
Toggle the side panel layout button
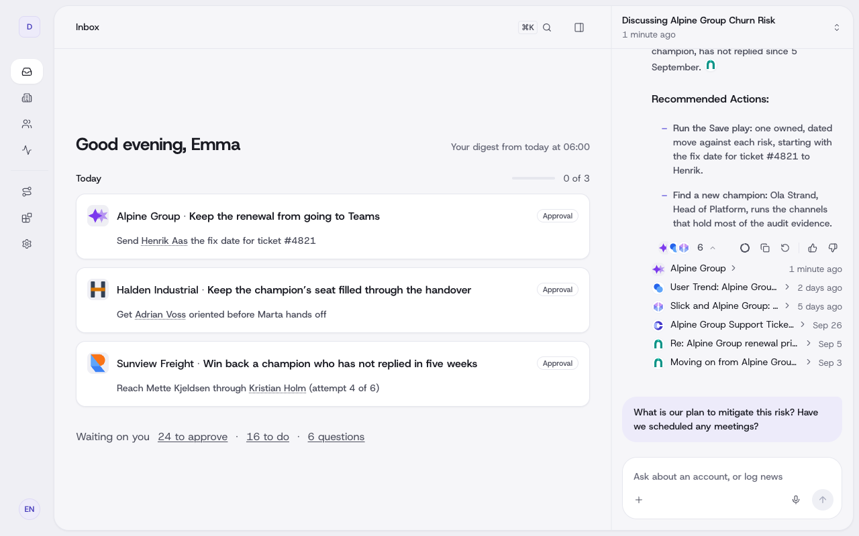click(579, 27)
